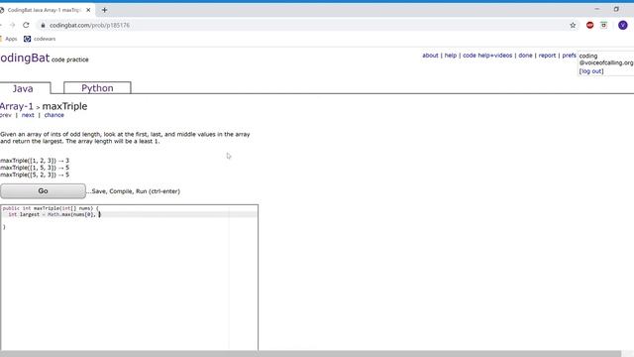Screen dimensions: 634x357
Task: Go to the prev problem
Action: click(x=5, y=115)
